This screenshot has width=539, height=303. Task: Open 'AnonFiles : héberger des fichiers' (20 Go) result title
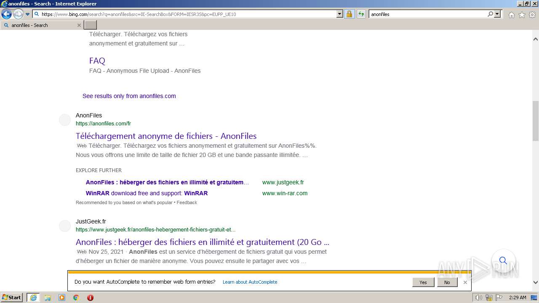[x=203, y=242]
